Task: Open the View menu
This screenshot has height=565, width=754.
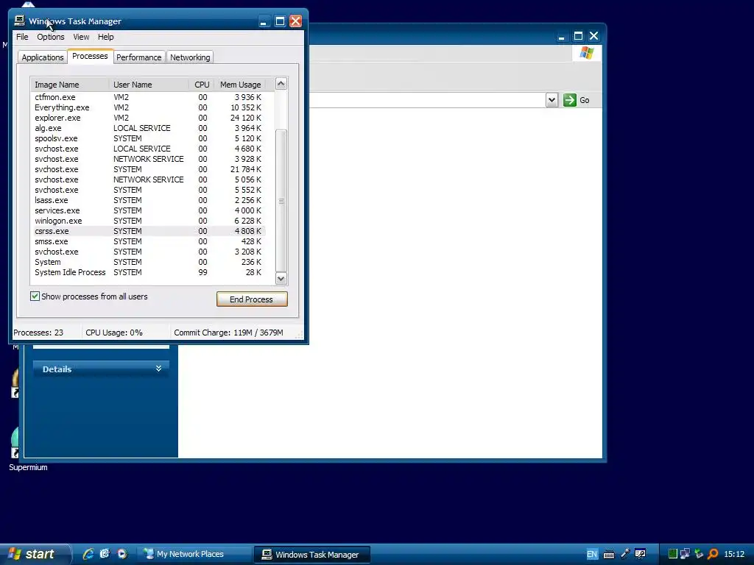Action: (81, 37)
